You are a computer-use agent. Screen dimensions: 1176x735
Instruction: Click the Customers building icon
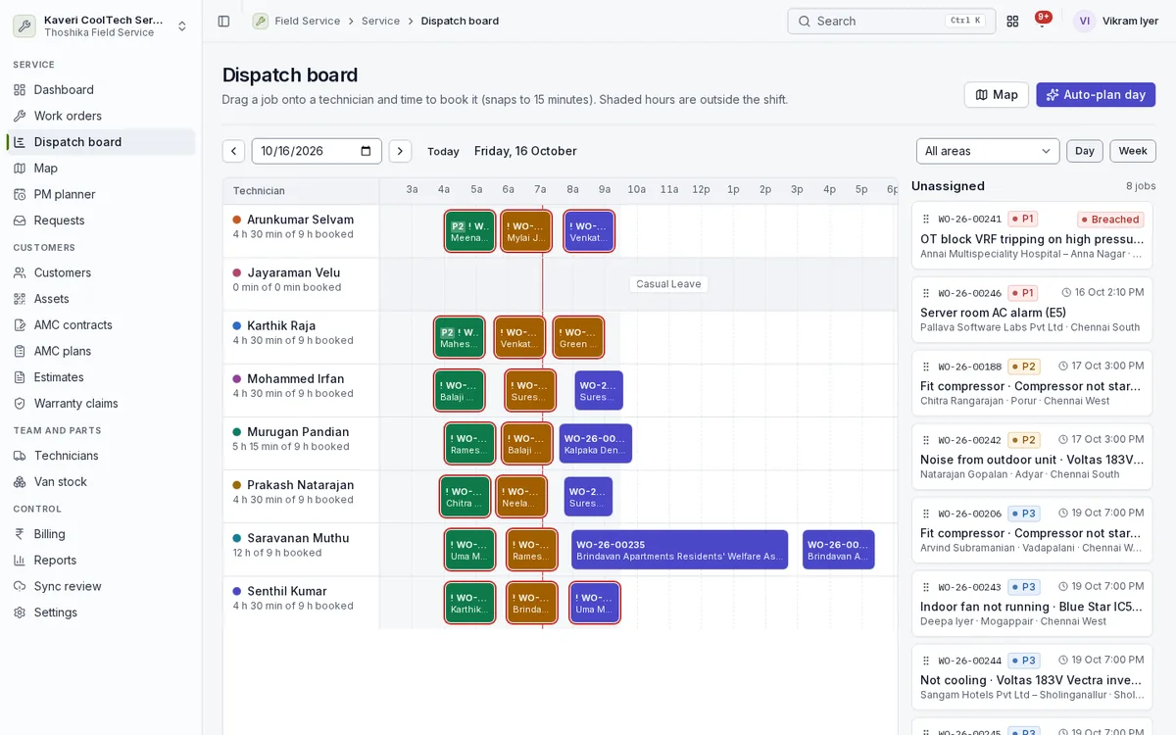click(x=20, y=272)
